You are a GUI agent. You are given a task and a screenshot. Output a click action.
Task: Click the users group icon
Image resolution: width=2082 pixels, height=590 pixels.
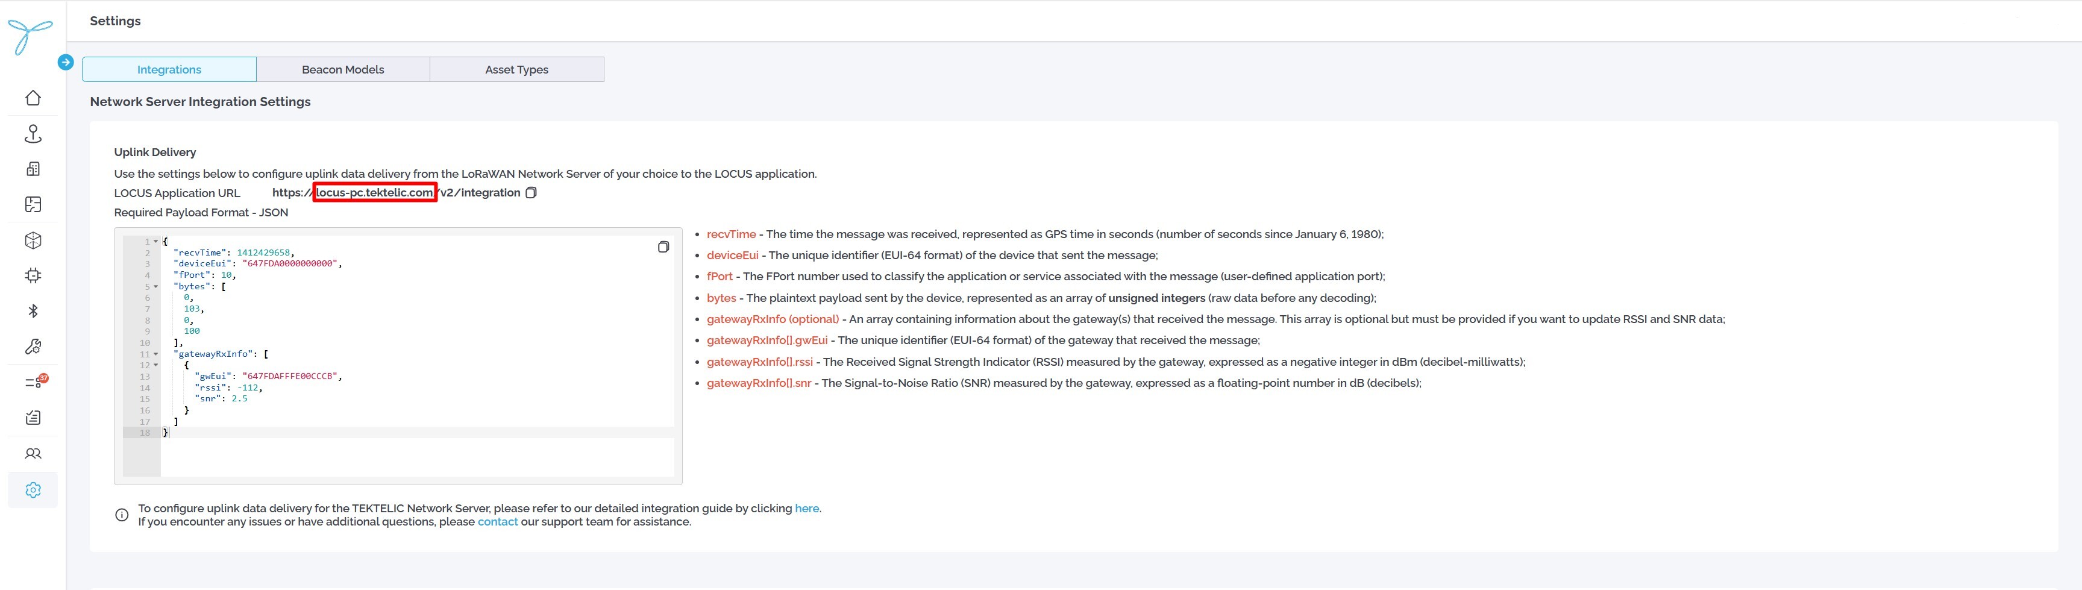click(x=33, y=453)
